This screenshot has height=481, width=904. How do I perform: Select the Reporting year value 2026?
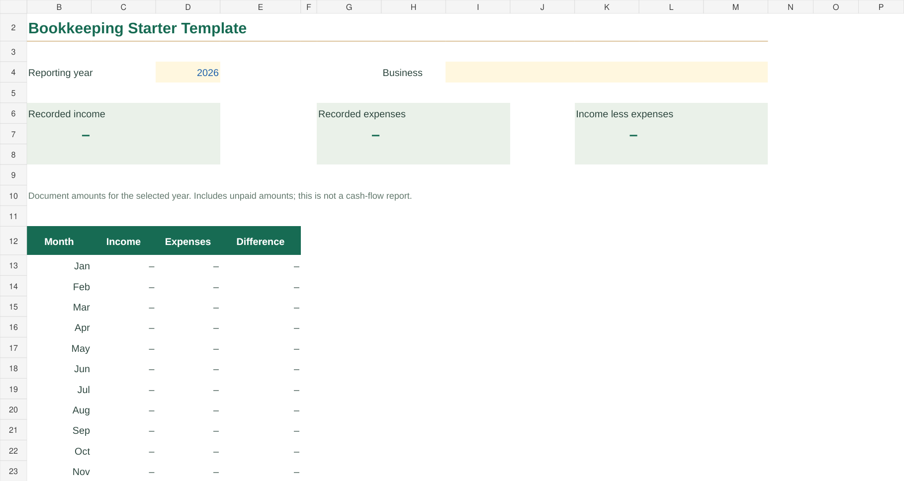click(x=188, y=73)
